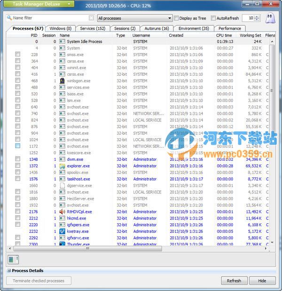
Task: Increase the refresh interval with up arrow
Action: (257, 17)
